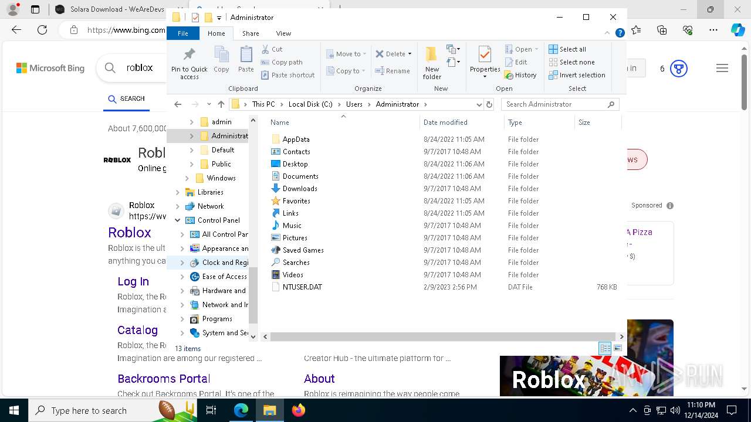
Task: Refresh the Explorer address bar
Action: (x=489, y=104)
